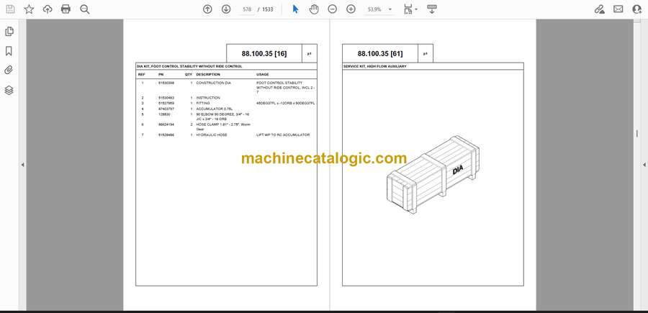Click the DIA crate illustration

click(433, 175)
